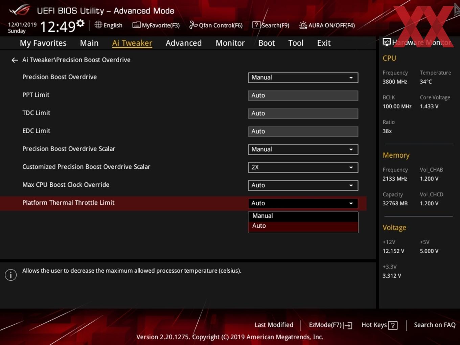Open the Boot tab
This screenshot has height=345, width=460.
click(267, 43)
